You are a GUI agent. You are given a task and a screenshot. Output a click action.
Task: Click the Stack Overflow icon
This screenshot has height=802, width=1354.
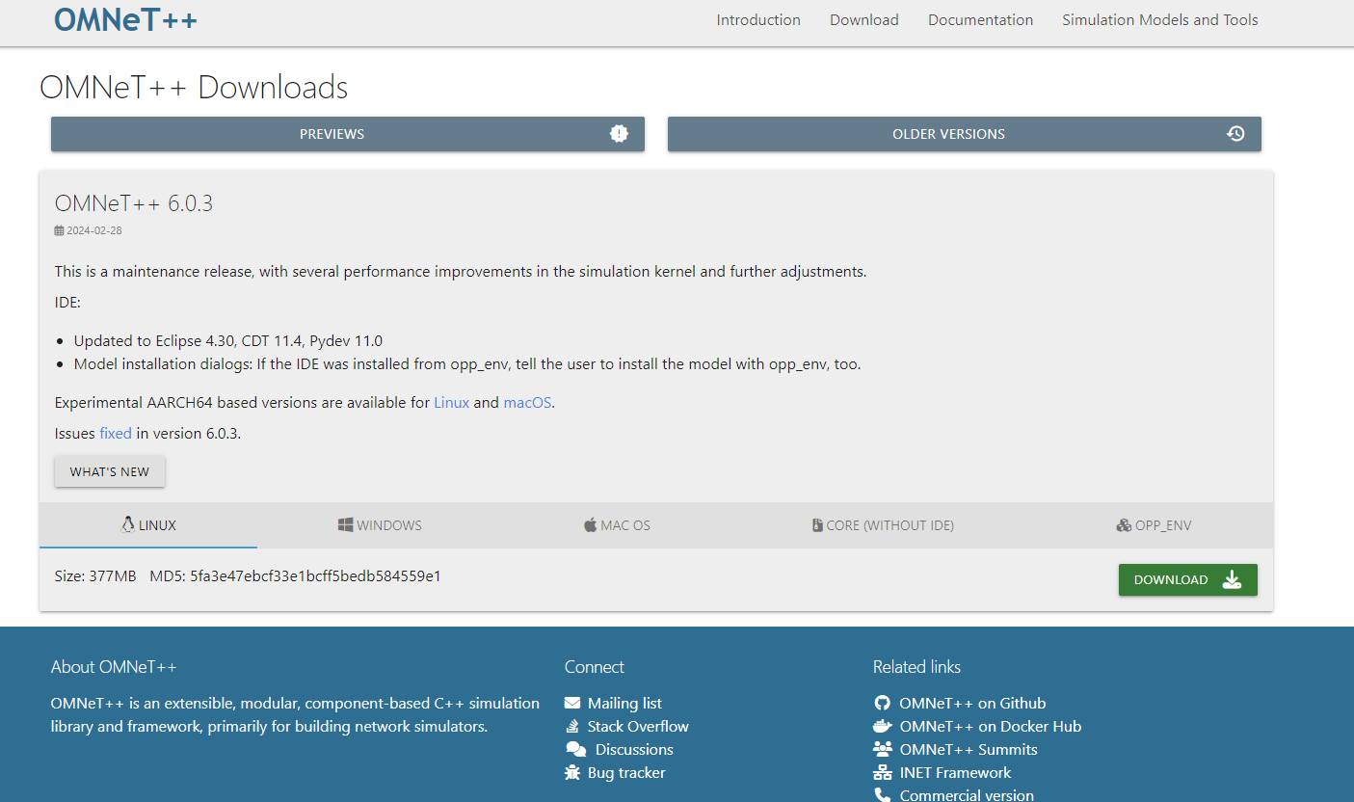click(571, 727)
